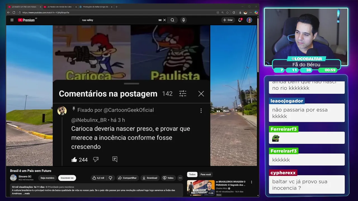
Task: Bookmark page using the star icon
Action: pos(227,13)
